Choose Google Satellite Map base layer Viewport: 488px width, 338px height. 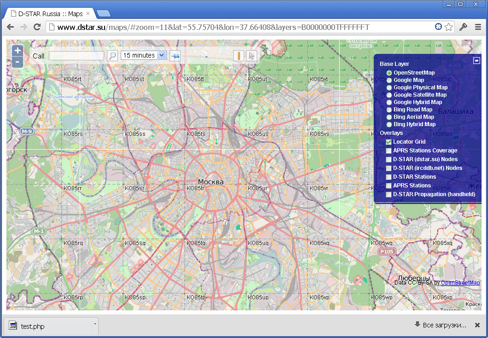tap(389, 95)
